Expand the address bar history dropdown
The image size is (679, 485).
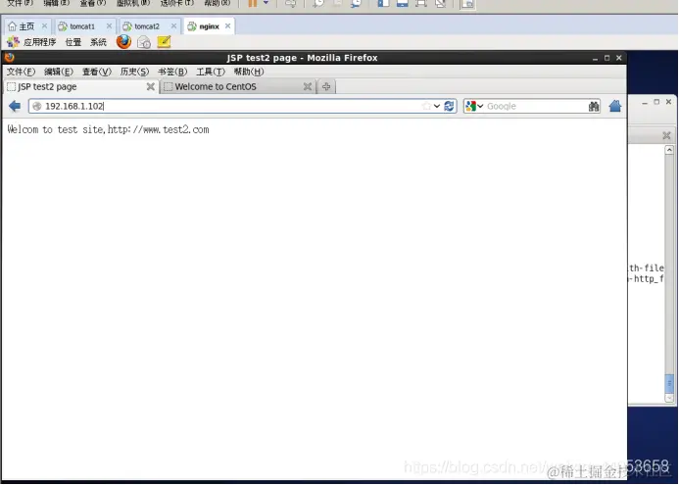[437, 106]
